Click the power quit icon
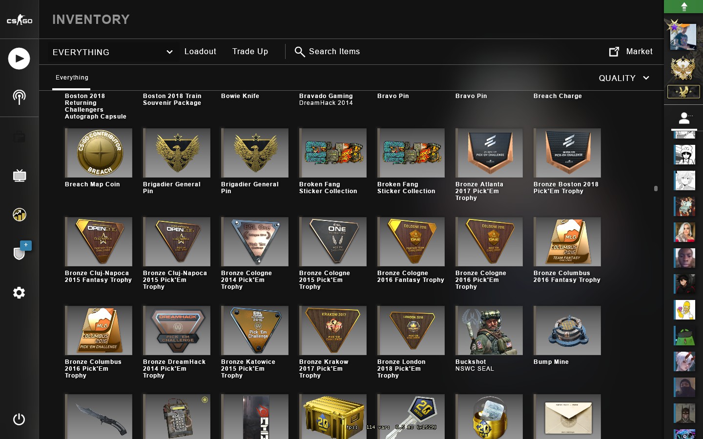 (19, 419)
